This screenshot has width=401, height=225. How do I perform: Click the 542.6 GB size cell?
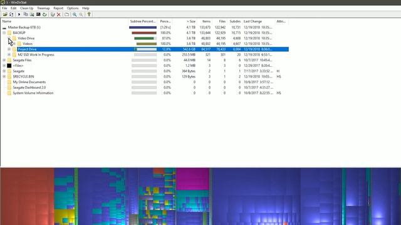point(189,49)
